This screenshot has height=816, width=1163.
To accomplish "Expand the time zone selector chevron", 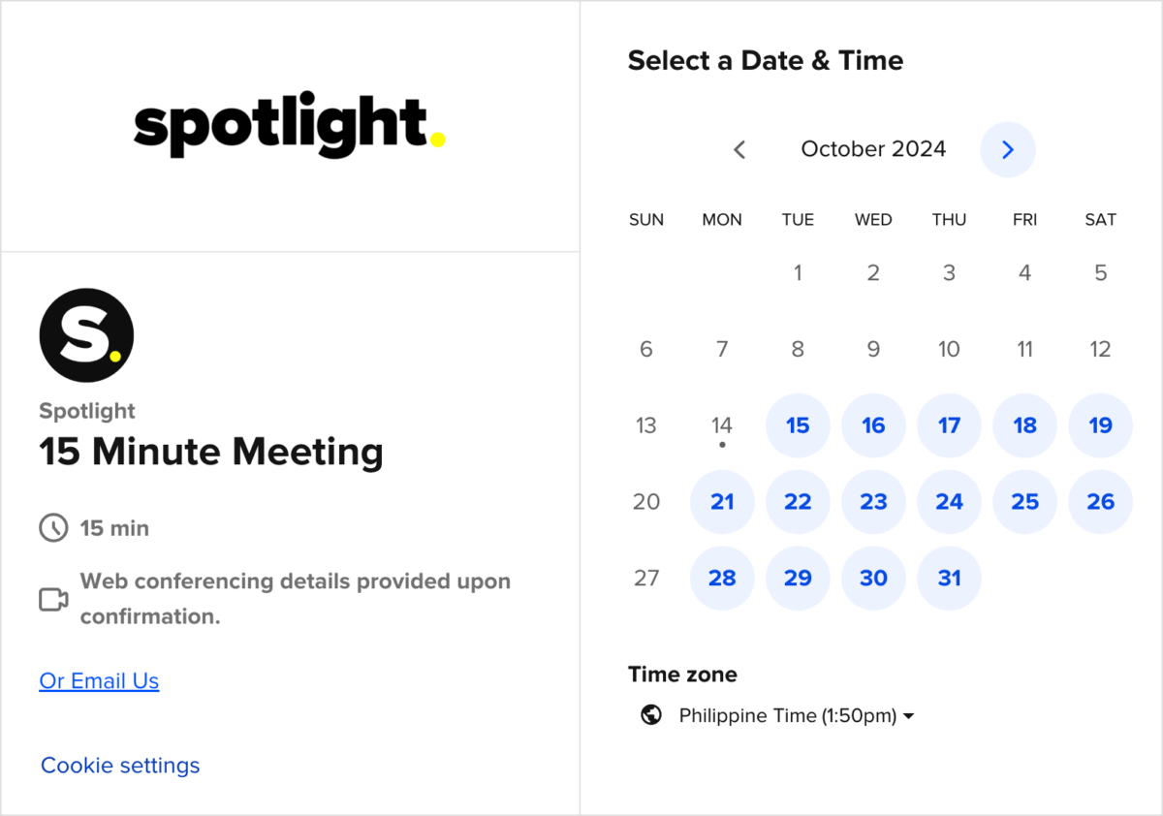I will tap(908, 716).
